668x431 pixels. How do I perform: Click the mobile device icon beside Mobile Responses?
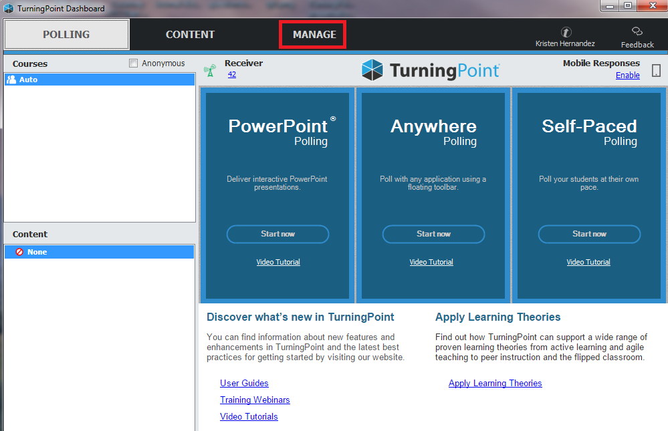656,70
